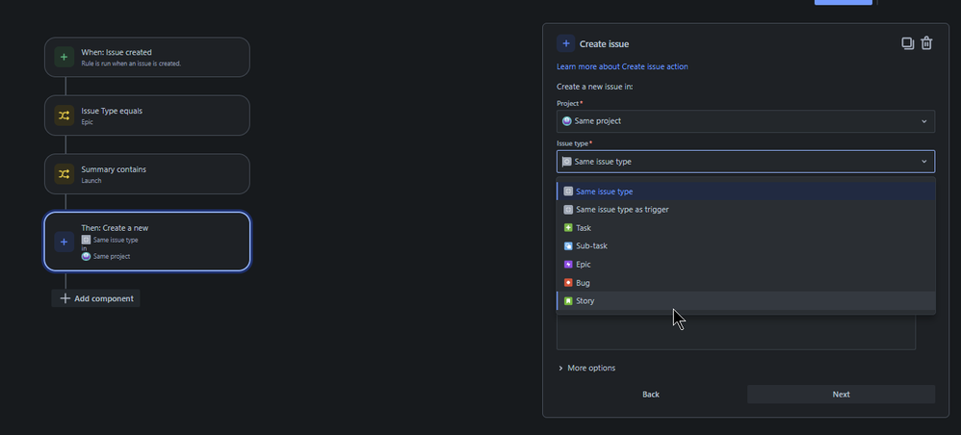Screen dimensions: 961x435
Task: Select Same issue type option in list
Action: pyautogui.click(x=746, y=192)
